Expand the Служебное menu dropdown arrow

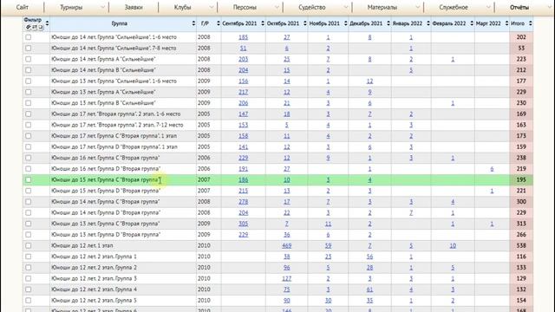point(488,7)
